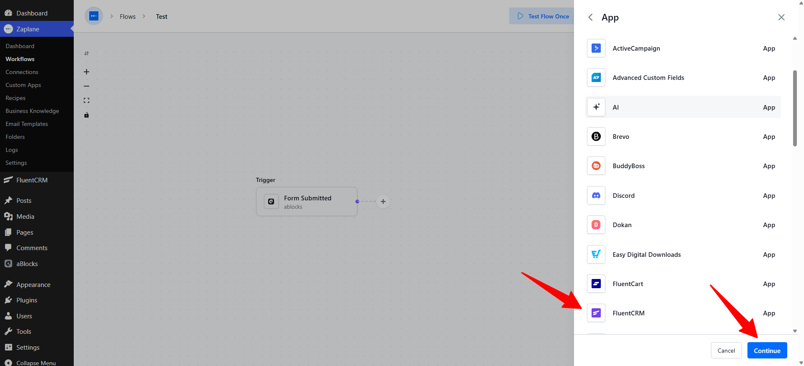Open the Custom Apps submenu item
The image size is (804, 366).
[x=23, y=85]
